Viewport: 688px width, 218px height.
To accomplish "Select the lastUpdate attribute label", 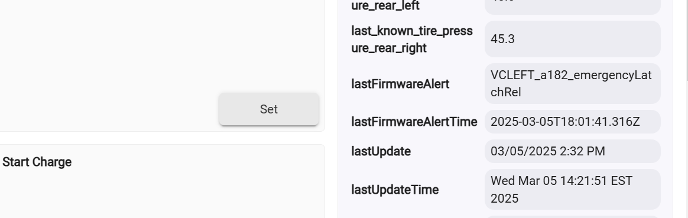I will pos(381,151).
